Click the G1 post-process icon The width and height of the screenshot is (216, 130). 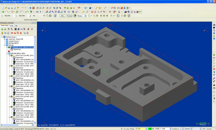[22, 29]
